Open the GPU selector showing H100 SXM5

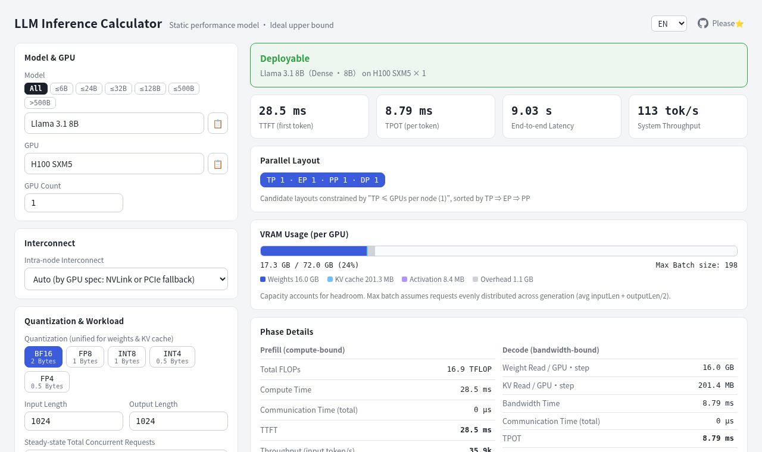click(x=114, y=164)
